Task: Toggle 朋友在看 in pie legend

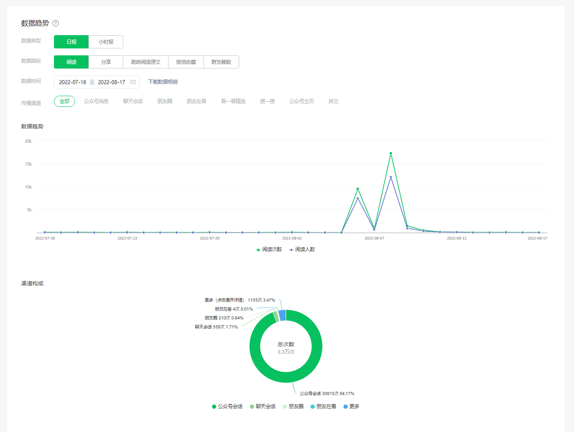Action: click(323, 406)
